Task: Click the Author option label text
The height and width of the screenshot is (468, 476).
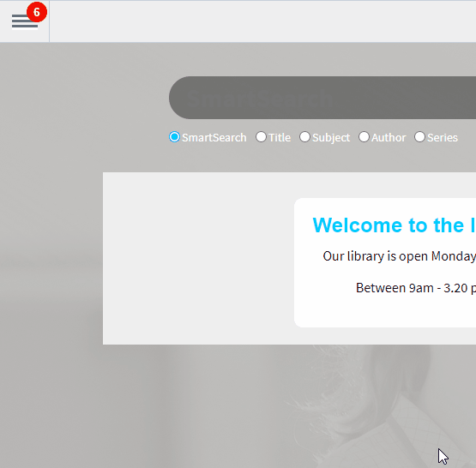Action: click(x=389, y=138)
